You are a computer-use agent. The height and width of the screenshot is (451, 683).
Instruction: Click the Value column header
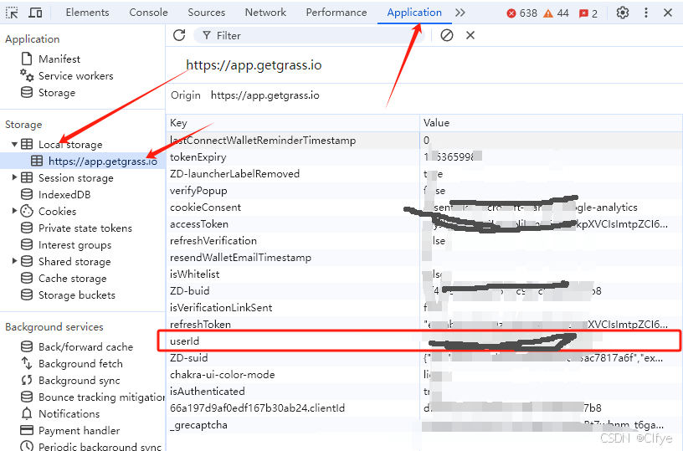551,123
